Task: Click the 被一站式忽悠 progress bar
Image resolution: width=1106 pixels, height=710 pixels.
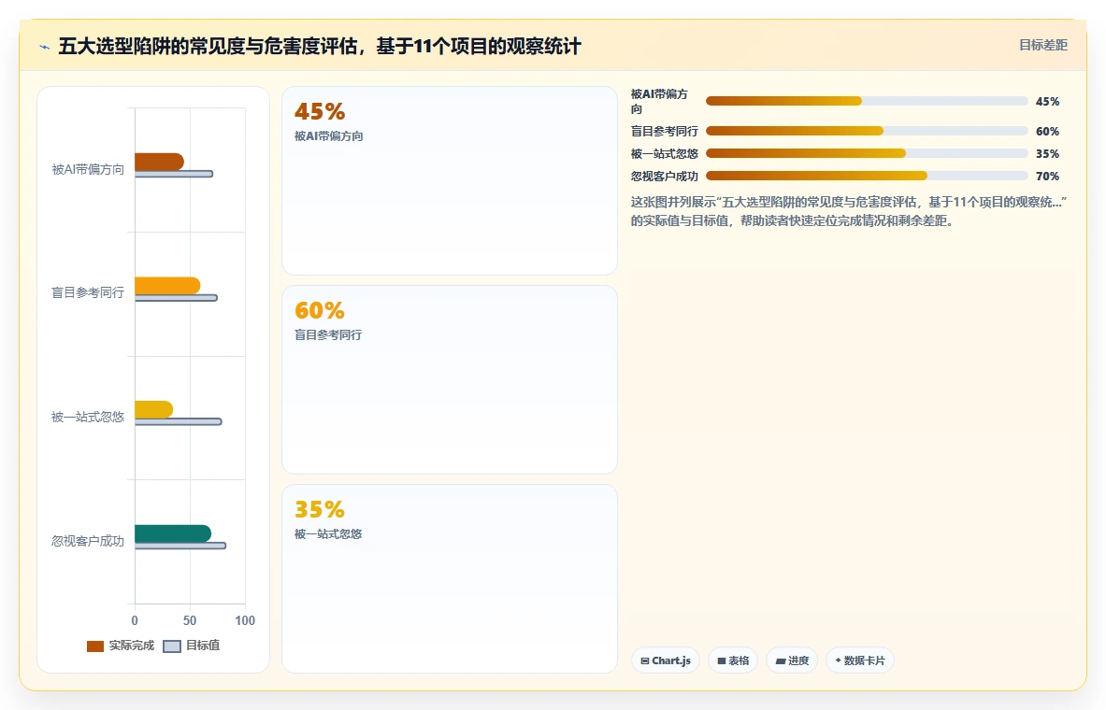Action: coord(867,154)
